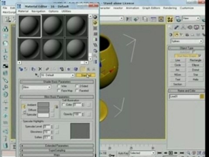
Task: Toggle the Backlight icon in Material Editor
Action: (x=95, y=23)
